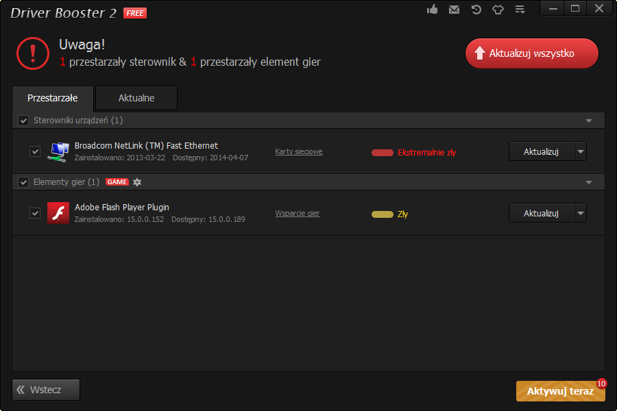Switch to the Przestarzałe tab

point(53,99)
